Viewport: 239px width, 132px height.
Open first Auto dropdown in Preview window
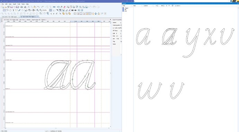tap(127, 6)
